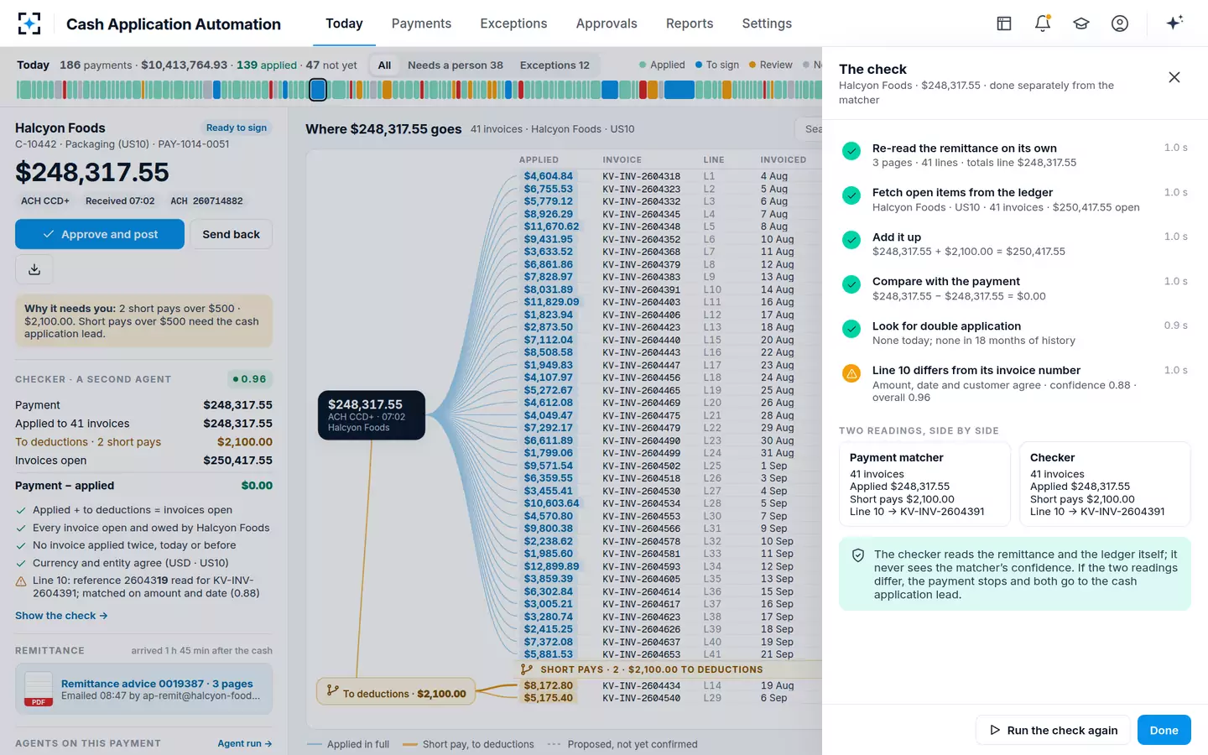Click the INVOICED column header
This screenshot has width=1208, height=755.
[x=784, y=159]
